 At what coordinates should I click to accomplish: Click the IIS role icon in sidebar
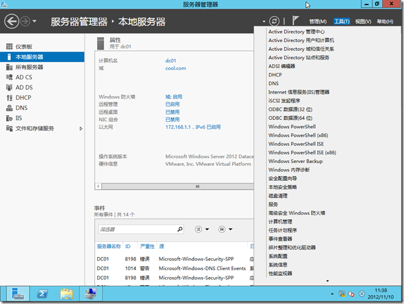[x=9, y=118]
